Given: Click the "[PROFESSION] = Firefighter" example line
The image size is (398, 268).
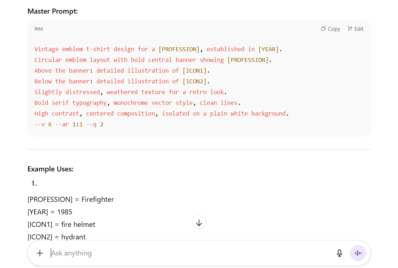Looking at the screenshot, I should [x=70, y=199].
